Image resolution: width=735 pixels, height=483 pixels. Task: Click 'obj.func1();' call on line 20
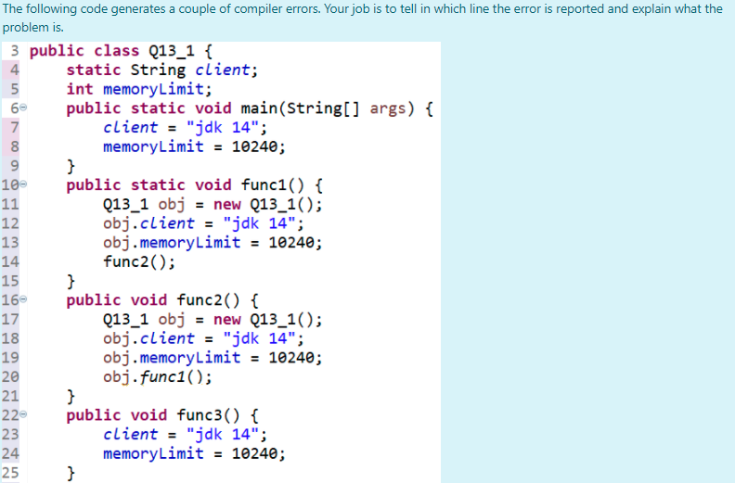[x=158, y=376]
